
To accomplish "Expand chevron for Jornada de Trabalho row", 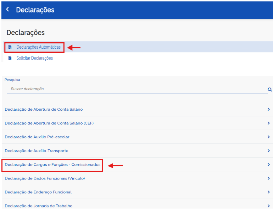I will pos(269,206).
